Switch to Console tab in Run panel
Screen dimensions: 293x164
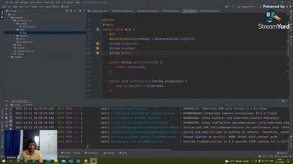click(x=15, y=105)
